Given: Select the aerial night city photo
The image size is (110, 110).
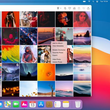Looking at the screenshot, I should coord(29,36).
